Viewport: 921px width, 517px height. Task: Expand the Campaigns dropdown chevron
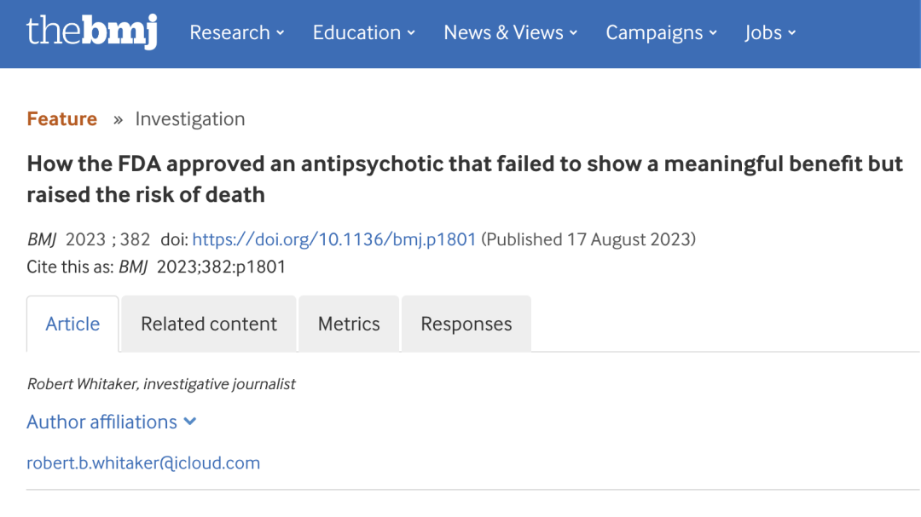713,33
